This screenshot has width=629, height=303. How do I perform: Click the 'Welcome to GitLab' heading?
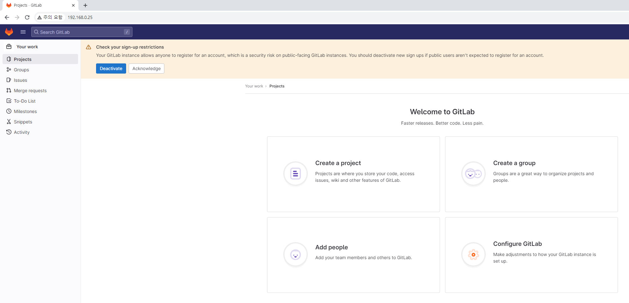point(442,112)
